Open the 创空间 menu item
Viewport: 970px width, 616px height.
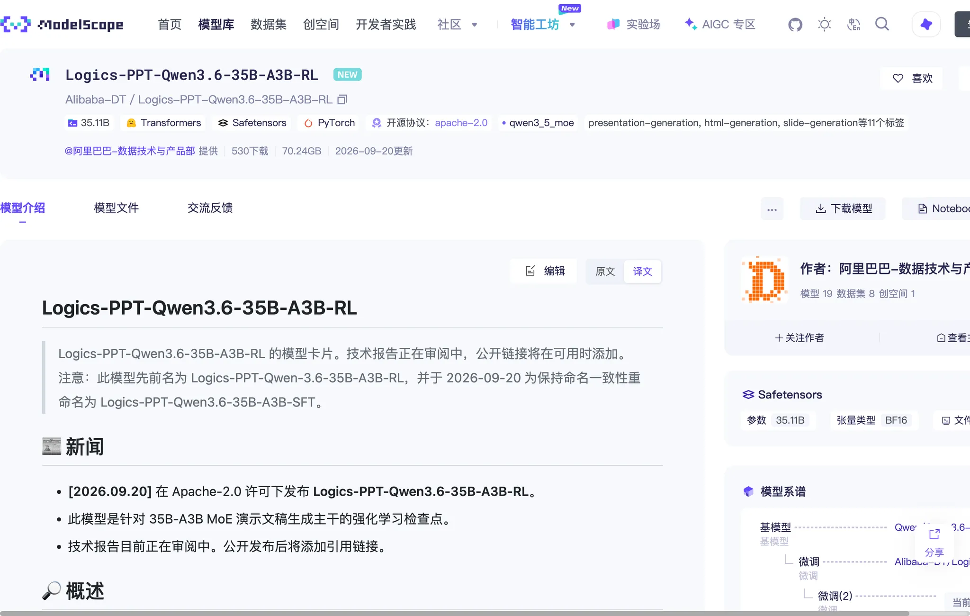pos(321,25)
